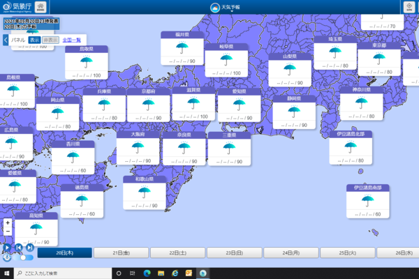Open the 高知県 forecast panel header
The width and height of the screenshot is (419, 279).
36,216
